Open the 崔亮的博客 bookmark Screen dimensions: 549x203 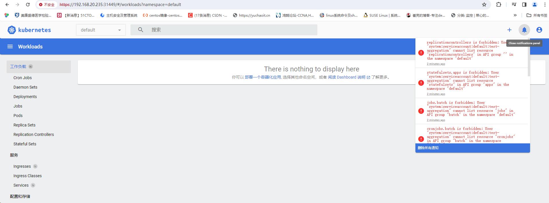(426, 15)
